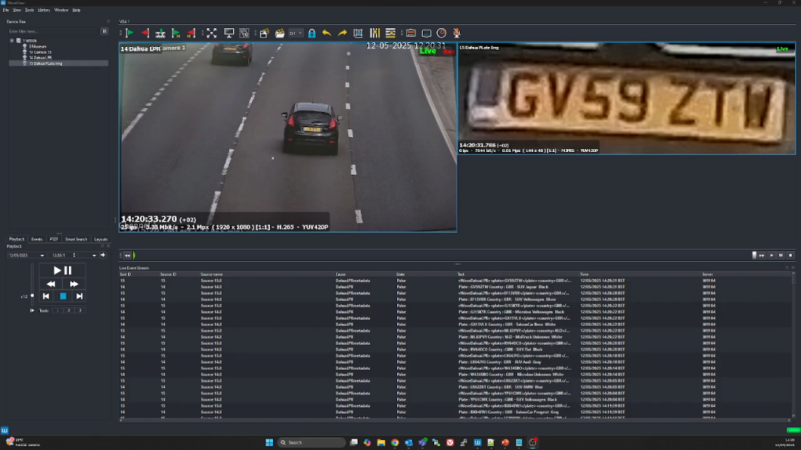Toggle fullscreen with the four-arrows icon
Viewport: 801px width, 450px height.
pyautogui.click(x=212, y=33)
